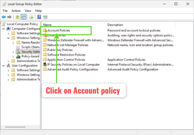Open the File menu

click(5, 11)
